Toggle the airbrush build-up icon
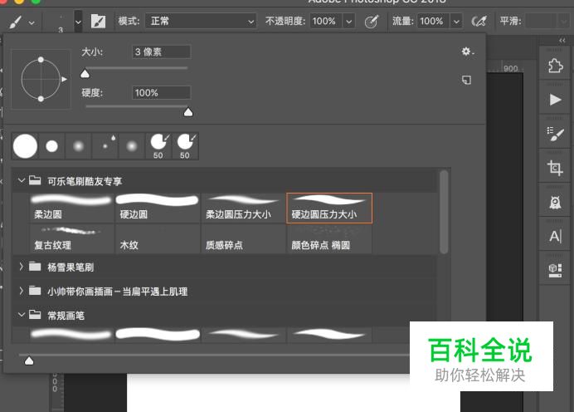Image resolution: width=574 pixels, height=412 pixels. (479, 22)
